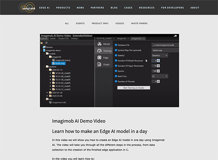Adjust the Number of Threads stepper
This screenshot has height=160, width=218.
pyautogui.click(x=158, y=81)
